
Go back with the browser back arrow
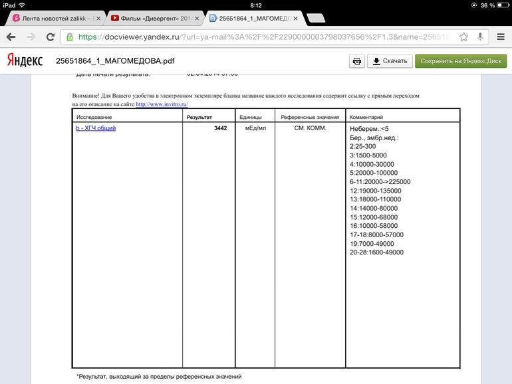(11, 37)
